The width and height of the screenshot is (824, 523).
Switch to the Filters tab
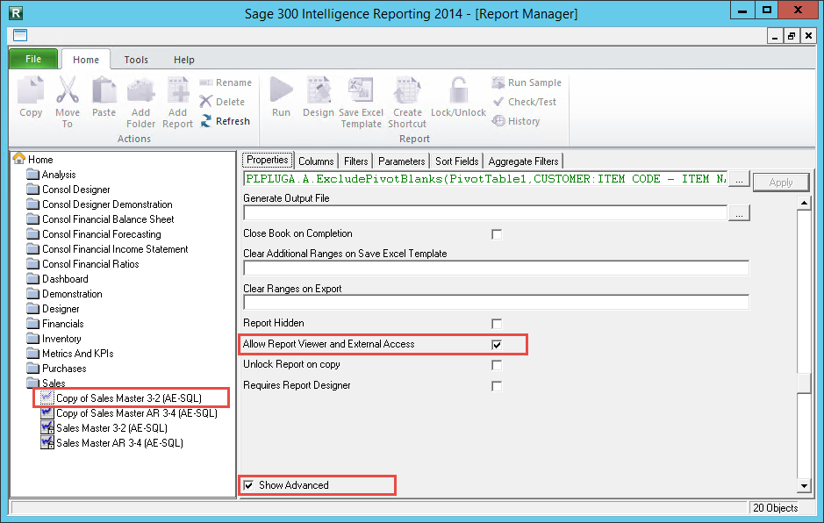(x=355, y=161)
